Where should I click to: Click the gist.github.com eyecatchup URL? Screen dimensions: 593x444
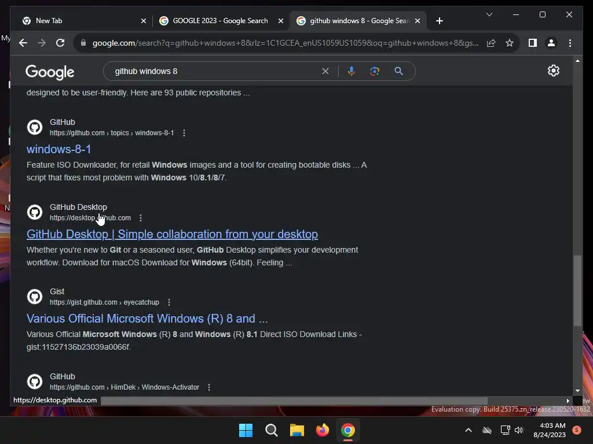pos(104,302)
